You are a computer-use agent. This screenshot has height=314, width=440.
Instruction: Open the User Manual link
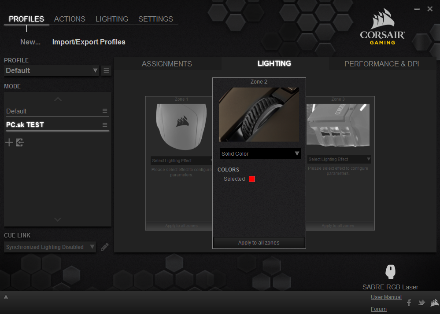coord(386,297)
